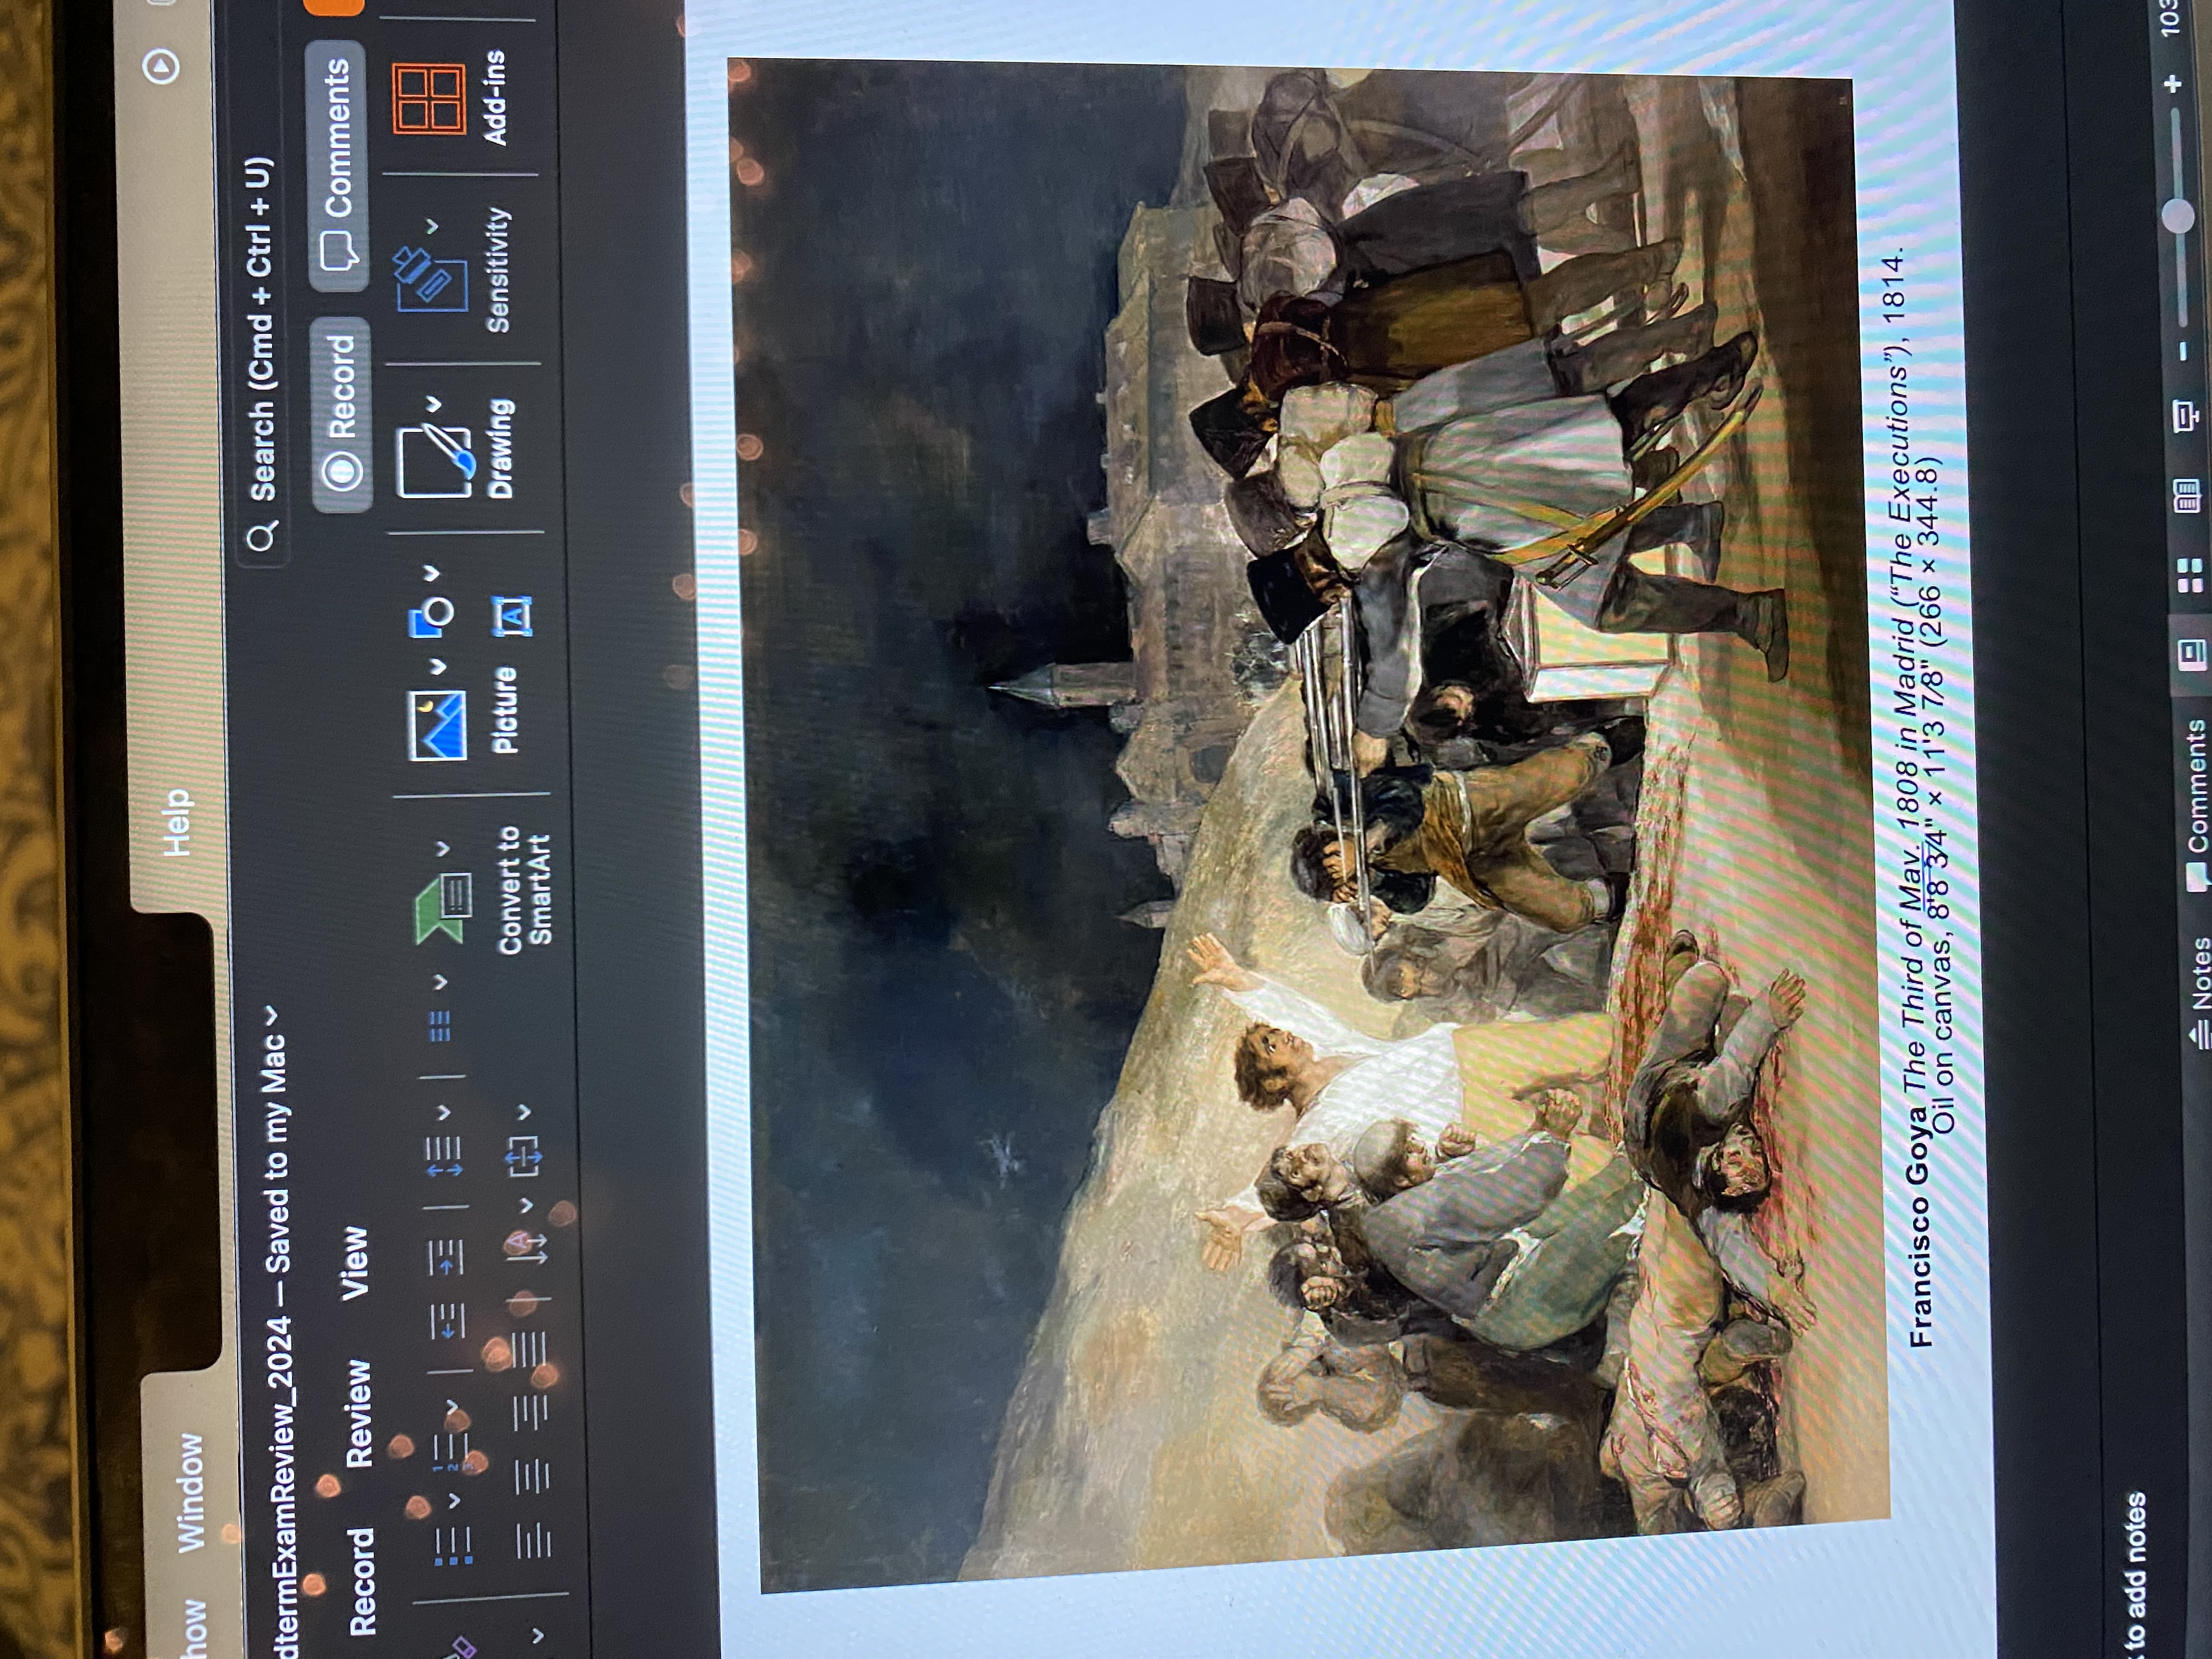This screenshot has width=2212, height=1659.
Task: Expand the Text Direction dropdown arrow
Action: tap(526, 1205)
